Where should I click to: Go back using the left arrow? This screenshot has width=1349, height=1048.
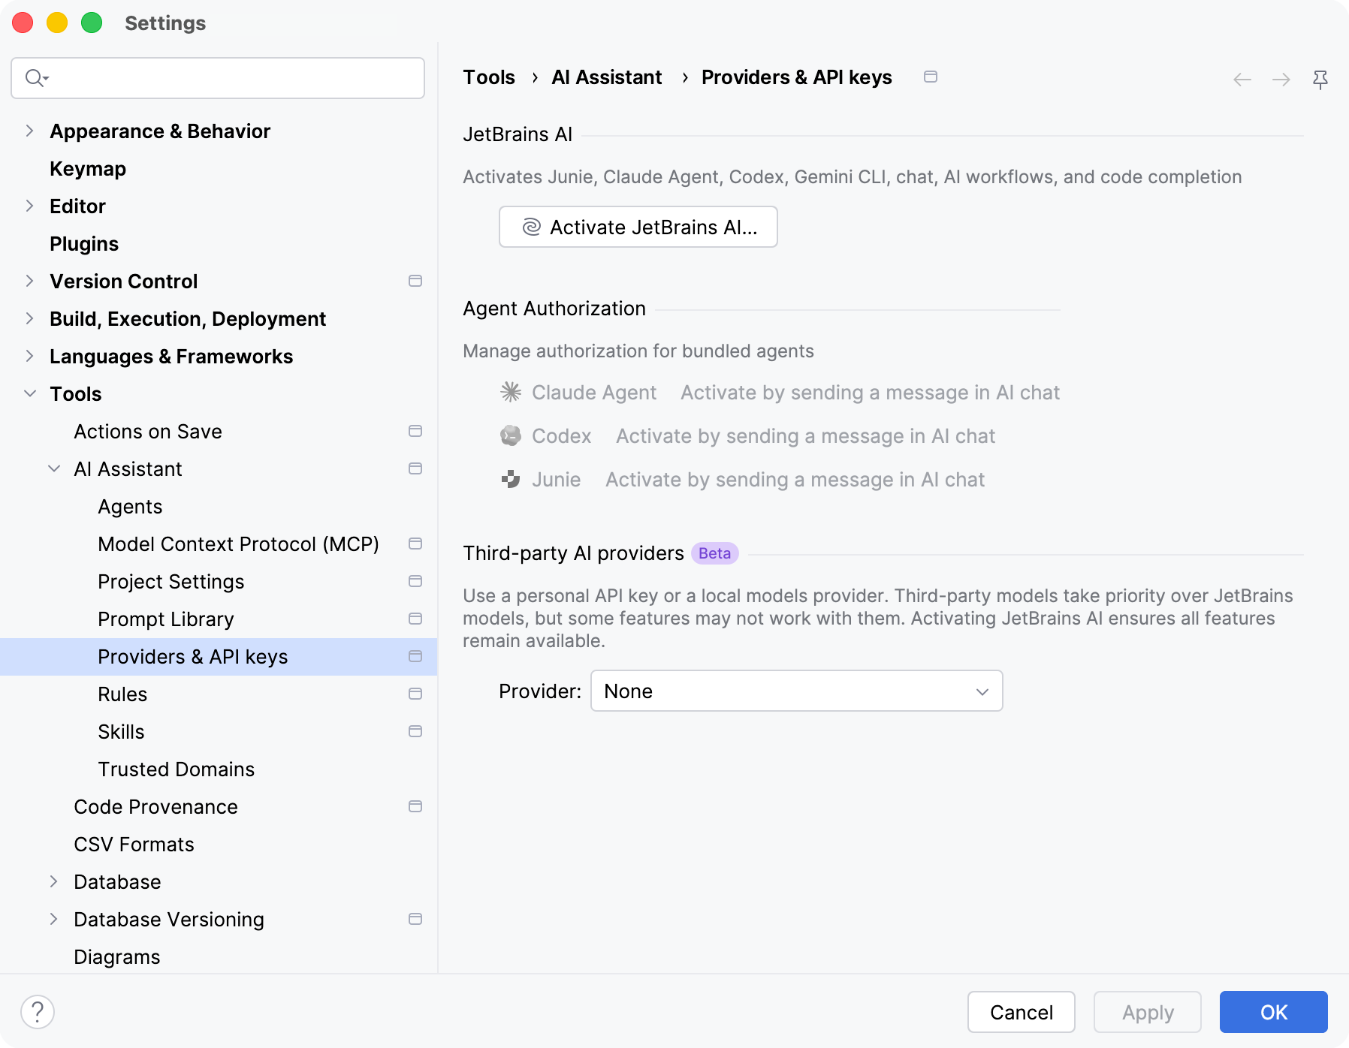tap(1242, 79)
